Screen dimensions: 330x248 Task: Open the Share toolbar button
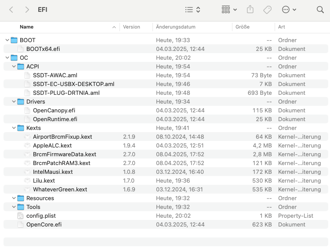click(x=250, y=9)
